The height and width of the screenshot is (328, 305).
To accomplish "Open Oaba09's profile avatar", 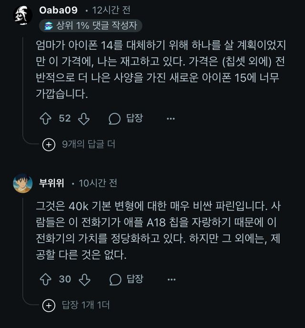I will click(23, 15).
